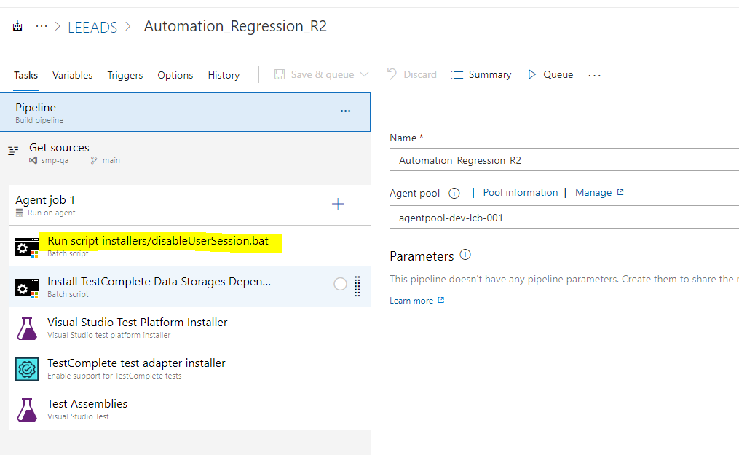Click the Name input field
Image resolution: width=739 pixels, height=455 pixels.
(564, 160)
